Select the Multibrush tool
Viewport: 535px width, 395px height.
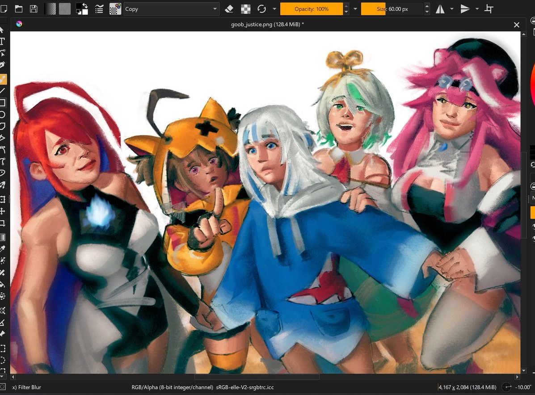2,185
